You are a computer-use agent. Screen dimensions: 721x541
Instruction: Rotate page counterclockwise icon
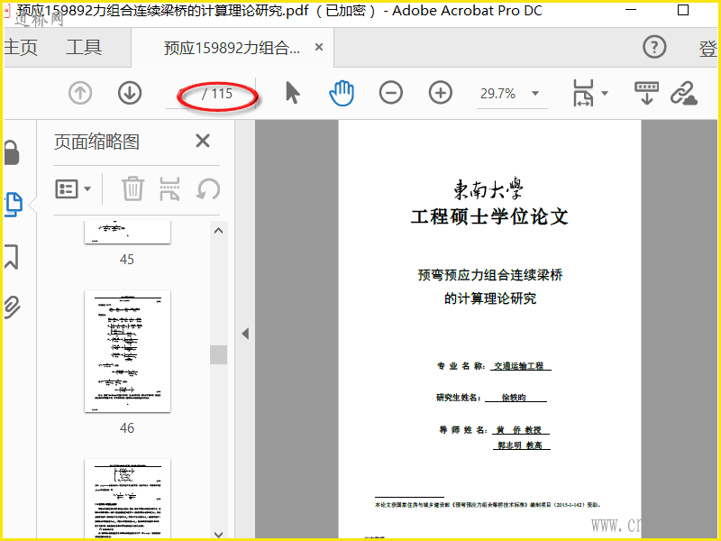[x=208, y=188]
